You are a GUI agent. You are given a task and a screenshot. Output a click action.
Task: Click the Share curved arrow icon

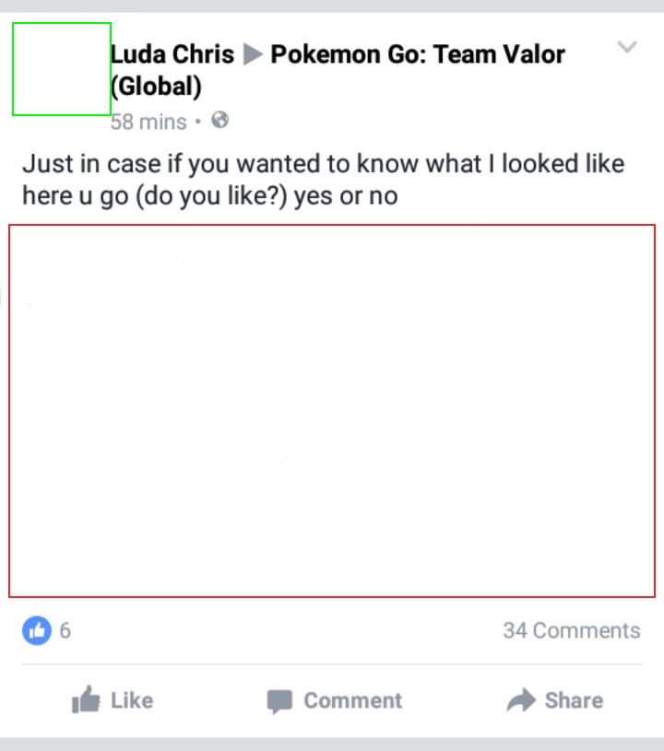521,700
